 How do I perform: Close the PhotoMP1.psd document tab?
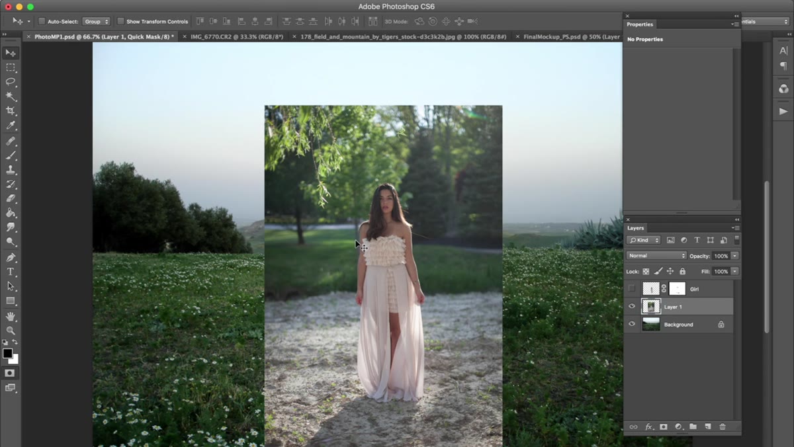tap(28, 37)
